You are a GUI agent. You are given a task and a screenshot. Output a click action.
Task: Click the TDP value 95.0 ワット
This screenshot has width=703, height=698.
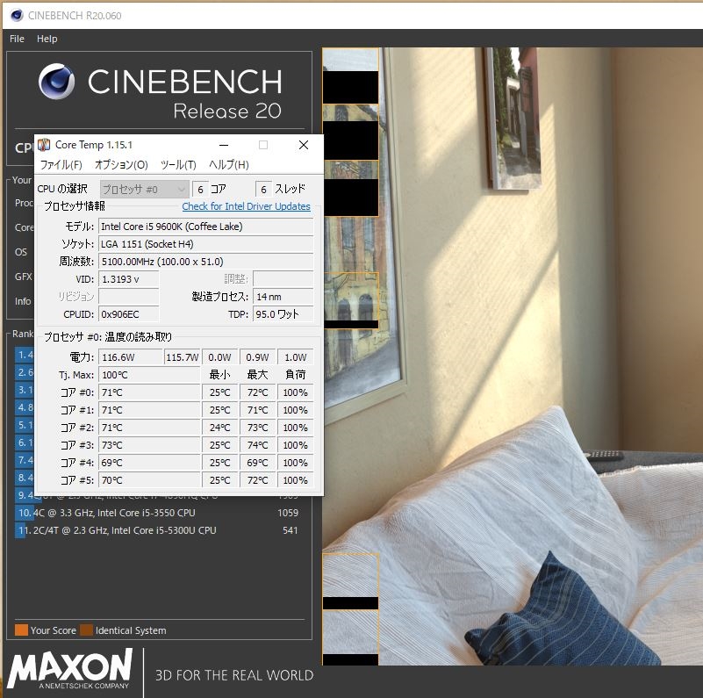pyautogui.click(x=283, y=314)
